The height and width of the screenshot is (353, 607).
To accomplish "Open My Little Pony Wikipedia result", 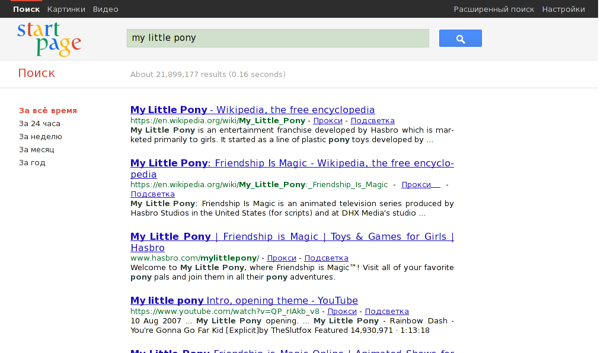I will pyautogui.click(x=253, y=110).
